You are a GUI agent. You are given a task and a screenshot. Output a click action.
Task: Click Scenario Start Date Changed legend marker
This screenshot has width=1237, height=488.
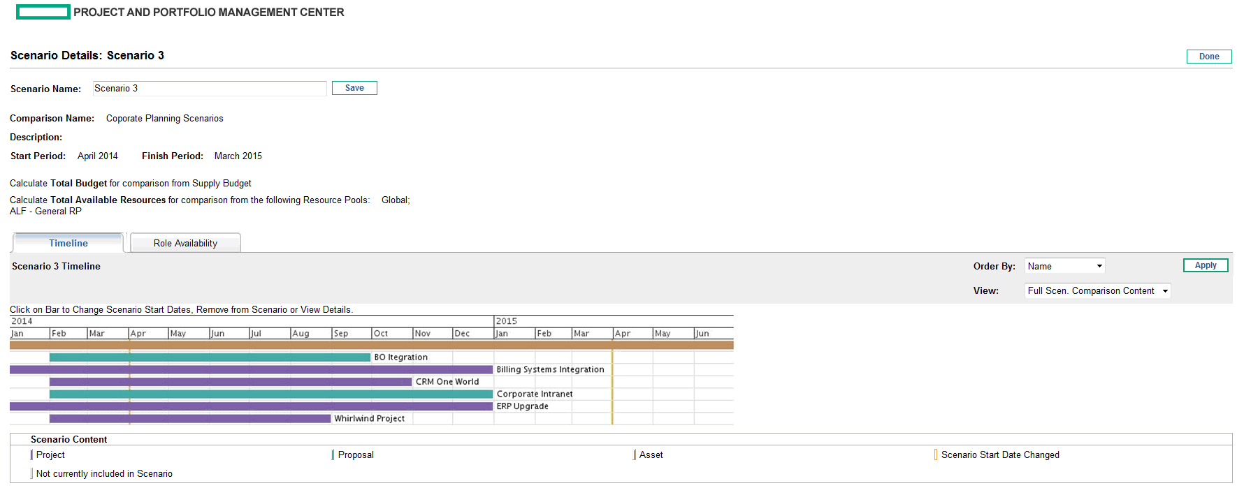click(936, 455)
